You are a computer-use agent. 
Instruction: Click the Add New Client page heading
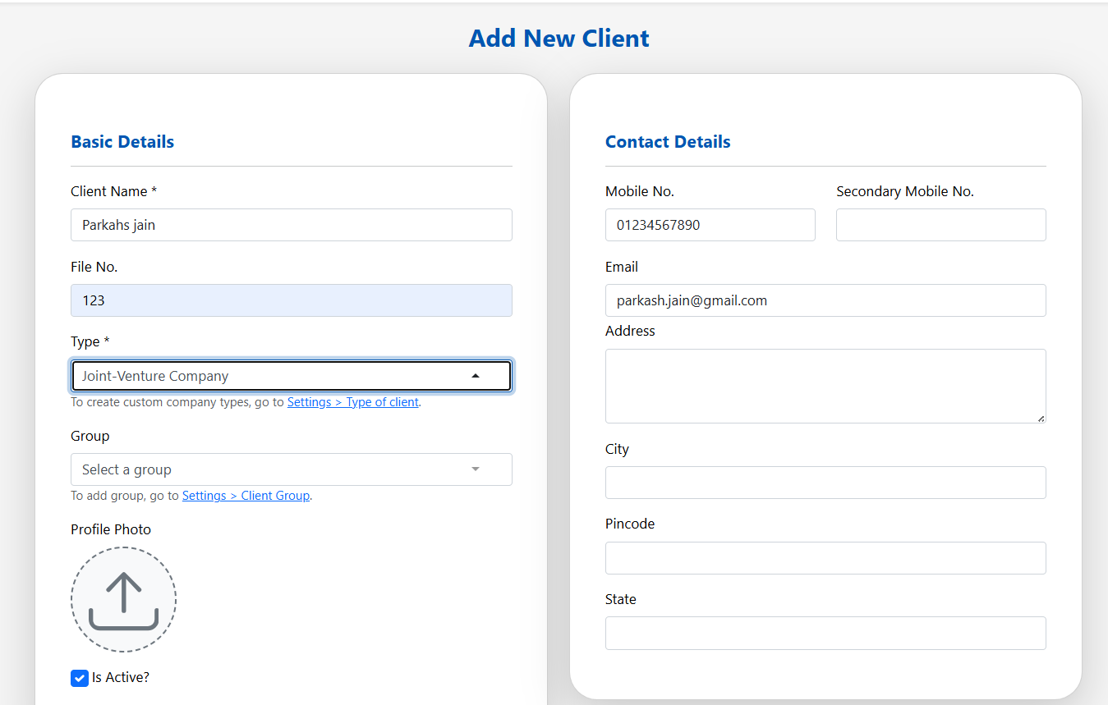pyautogui.click(x=559, y=38)
